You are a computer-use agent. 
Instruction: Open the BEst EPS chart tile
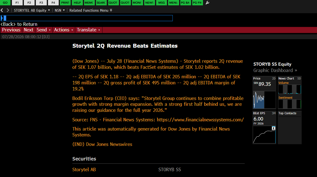click(264, 127)
